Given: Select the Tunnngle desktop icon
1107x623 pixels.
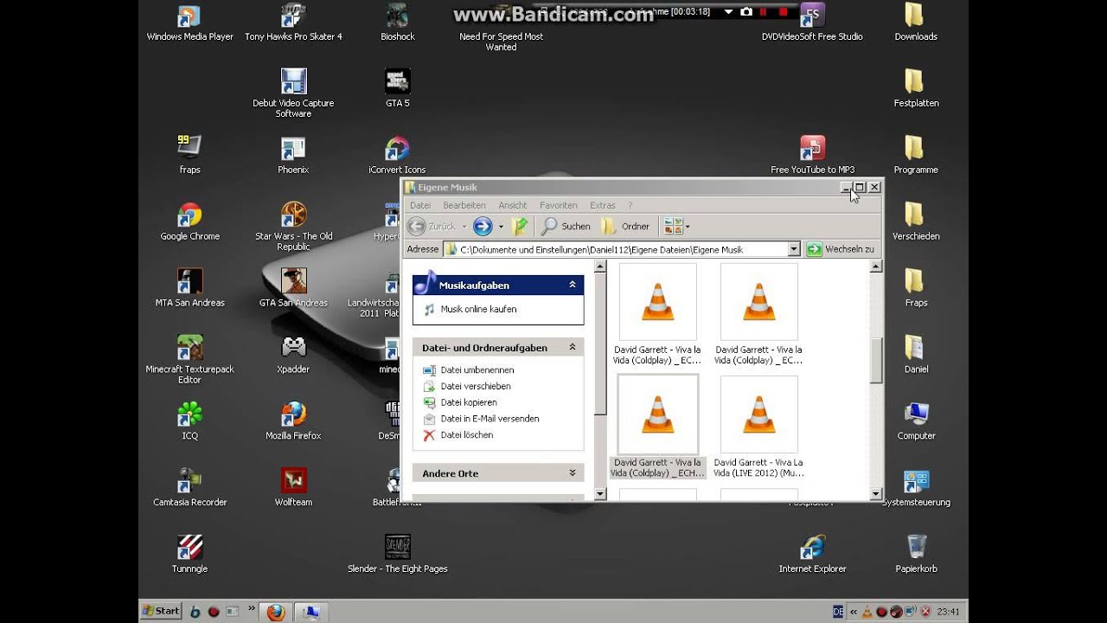Looking at the screenshot, I should click(189, 555).
